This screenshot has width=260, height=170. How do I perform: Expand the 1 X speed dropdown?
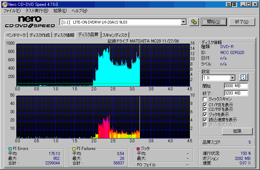click(x=232, y=78)
